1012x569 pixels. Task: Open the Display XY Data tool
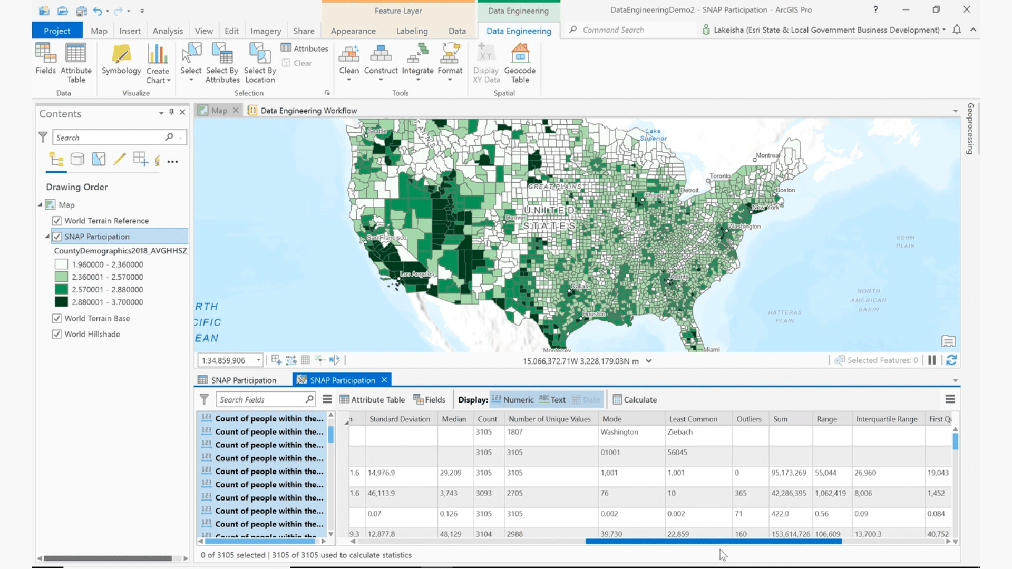[485, 62]
